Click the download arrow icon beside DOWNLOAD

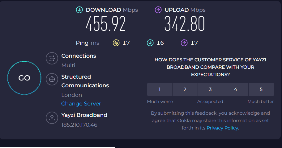point(79,10)
